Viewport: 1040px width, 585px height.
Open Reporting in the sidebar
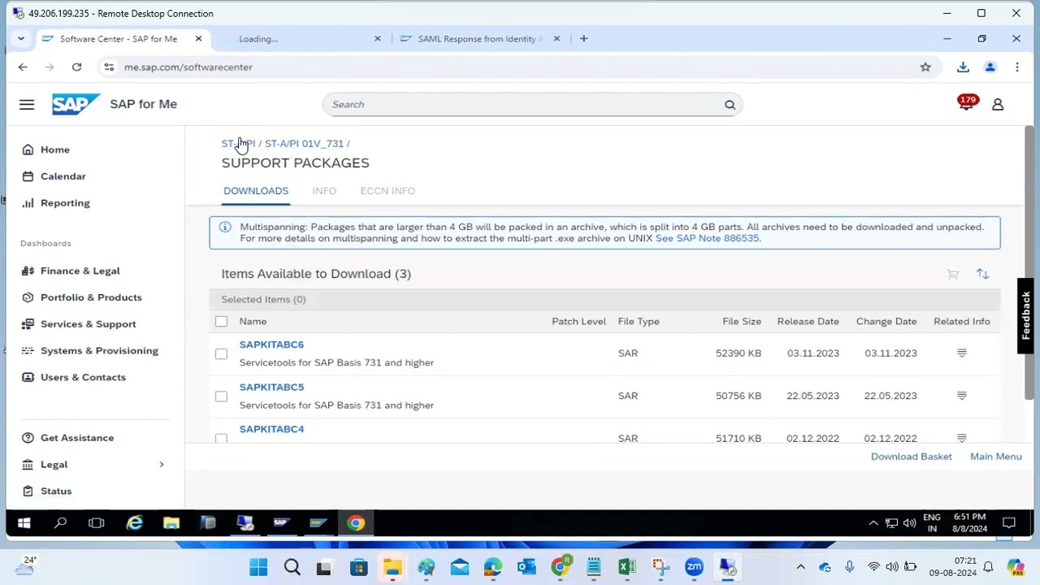click(65, 203)
